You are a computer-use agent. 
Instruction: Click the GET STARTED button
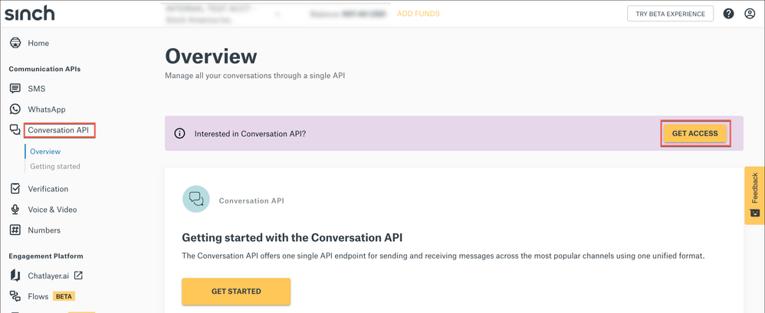point(236,291)
